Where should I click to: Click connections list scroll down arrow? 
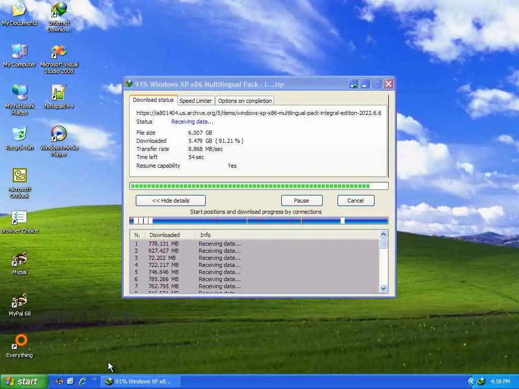coord(383,288)
